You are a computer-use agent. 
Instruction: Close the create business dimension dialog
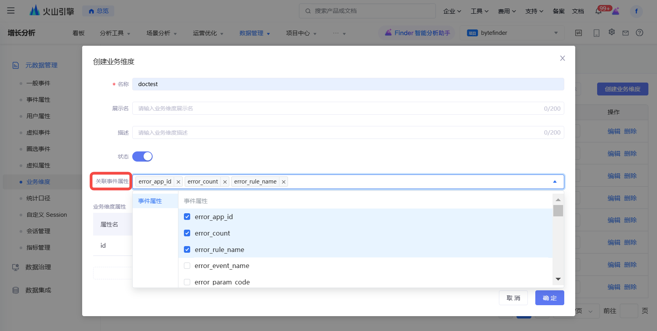562,58
